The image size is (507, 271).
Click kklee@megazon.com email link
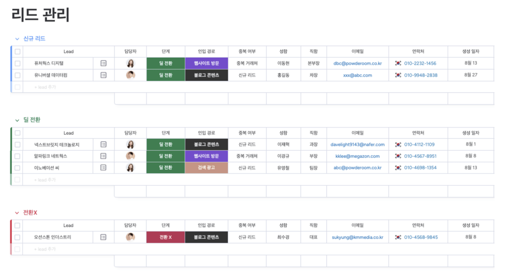357,156
